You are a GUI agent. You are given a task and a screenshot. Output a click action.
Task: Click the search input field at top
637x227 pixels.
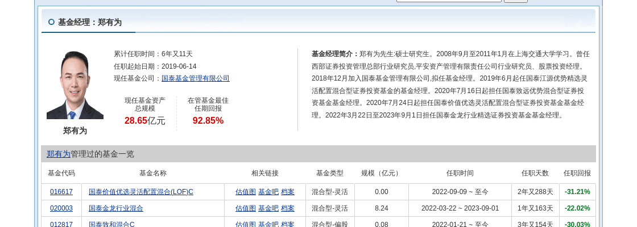point(449,1)
